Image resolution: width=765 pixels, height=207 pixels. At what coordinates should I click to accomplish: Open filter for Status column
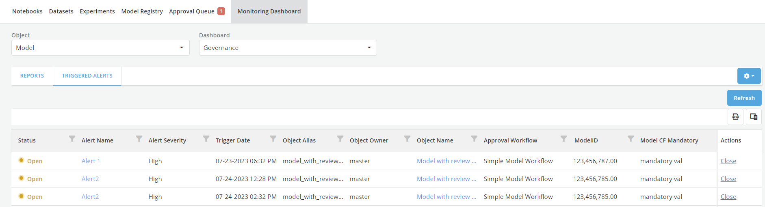click(x=72, y=139)
